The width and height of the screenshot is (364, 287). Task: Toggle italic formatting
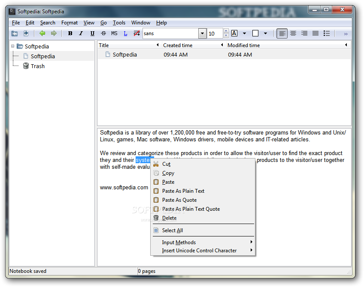click(x=81, y=33)
